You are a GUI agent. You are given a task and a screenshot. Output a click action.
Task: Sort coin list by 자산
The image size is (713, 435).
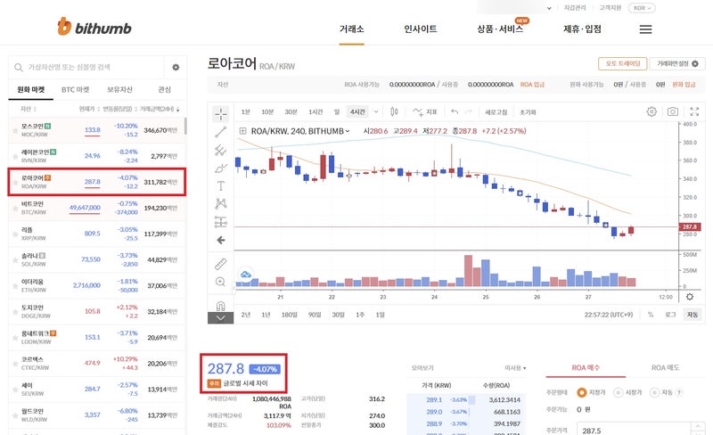(x=29, y=110)
